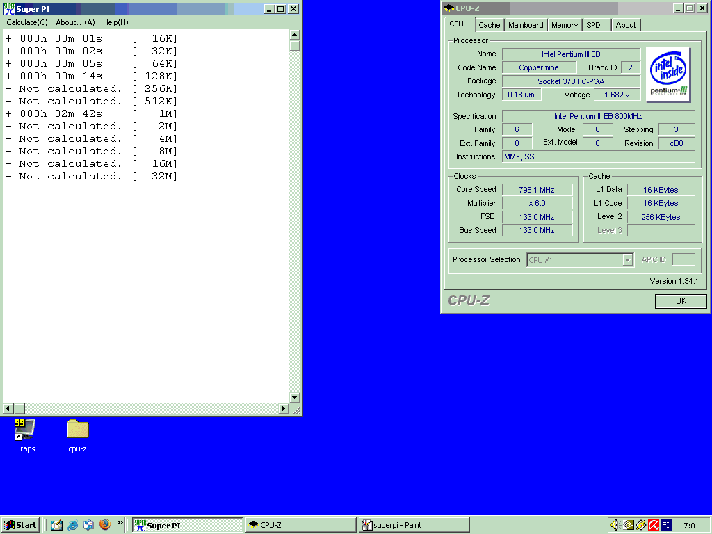Click Super PI vertical scrollbar up arrow
The width and height of the screenshot is (712, 534).
tap(294, 35)
